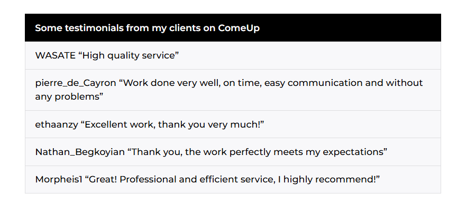Click the Morpheis1 username
The image size is (457, 203).
[x=59, y=179]
